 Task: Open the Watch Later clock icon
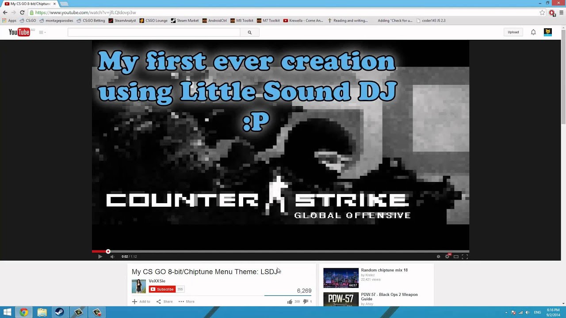click(438, 257)
